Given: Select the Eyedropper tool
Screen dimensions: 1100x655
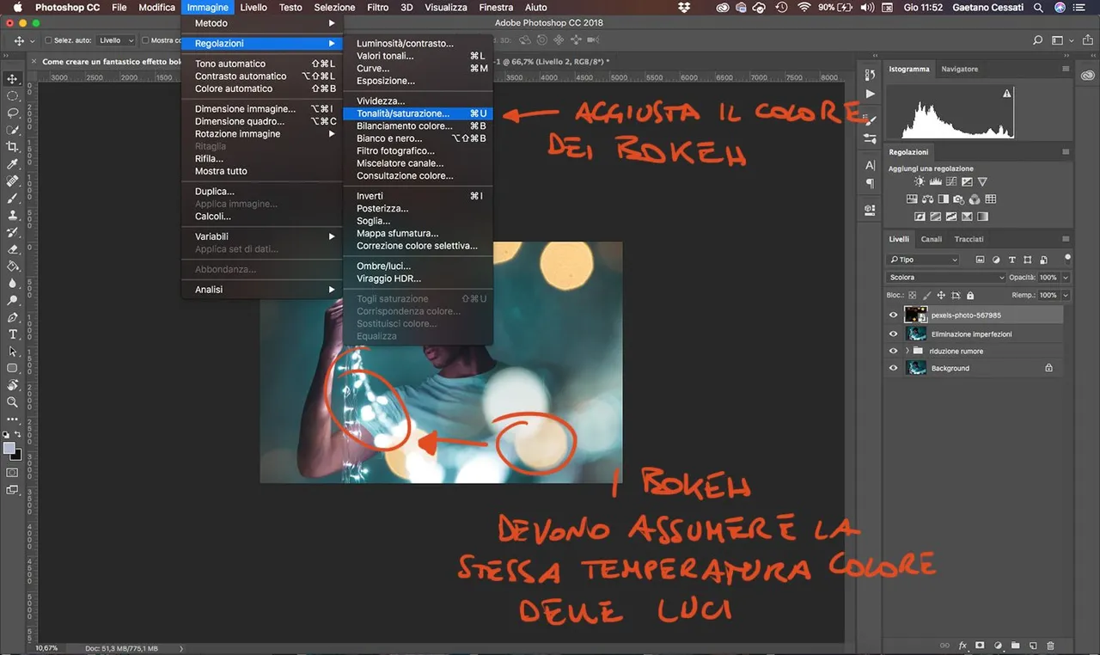Looking at the screenshot, I should pos(13,164).
